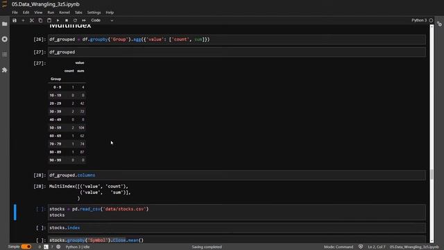Viewport: 444px width, 250px height.
Task: Collapse the active cell using blue side bar
Action: [x=15, y=212]
